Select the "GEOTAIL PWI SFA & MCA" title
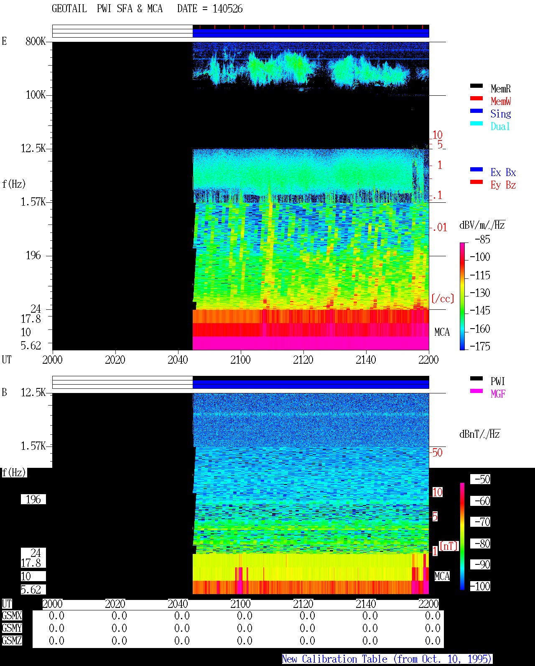Image resolution: width=535 pixels, height=666 pixels. coord(107,9)
